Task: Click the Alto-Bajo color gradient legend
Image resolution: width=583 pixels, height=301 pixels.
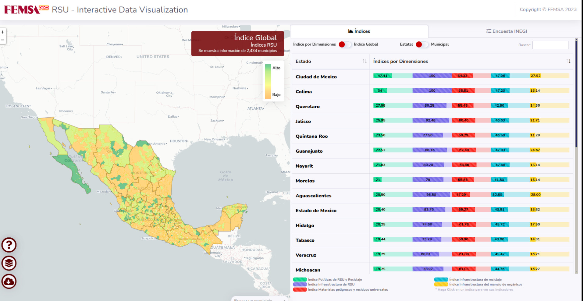Action: point(268,81)
